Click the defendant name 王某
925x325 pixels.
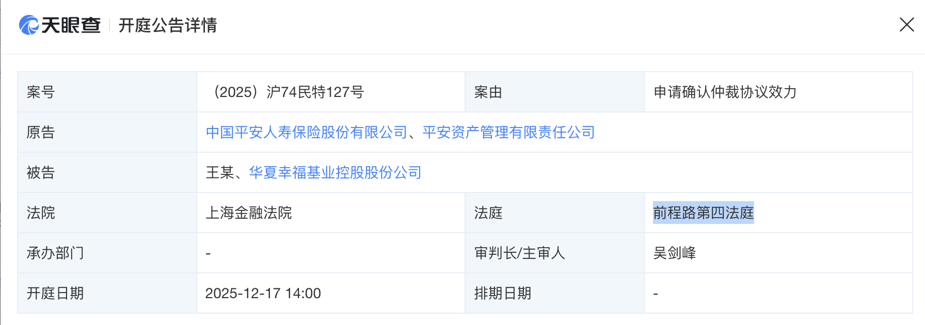tap(220, 173)
